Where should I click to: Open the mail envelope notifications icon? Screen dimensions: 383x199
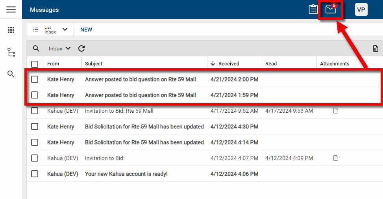tap(331, 9)
